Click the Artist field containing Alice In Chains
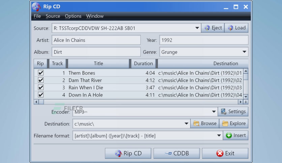Image resolution: width=282 pixels, height=163 pixels. tap(96, 40)
